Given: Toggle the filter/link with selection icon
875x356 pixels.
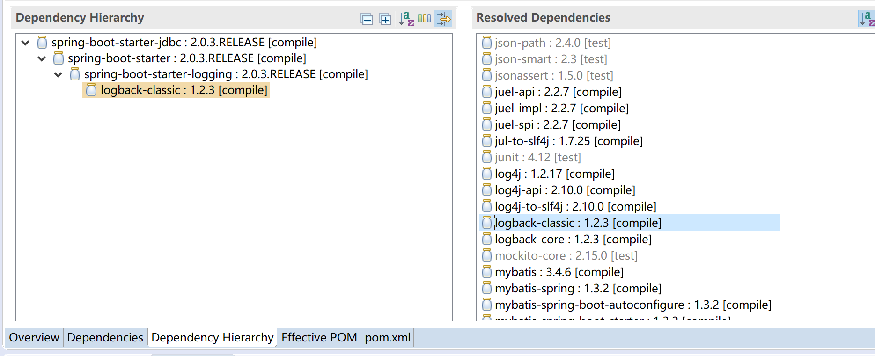Looking at the screenshot, I should coord(443,19).
